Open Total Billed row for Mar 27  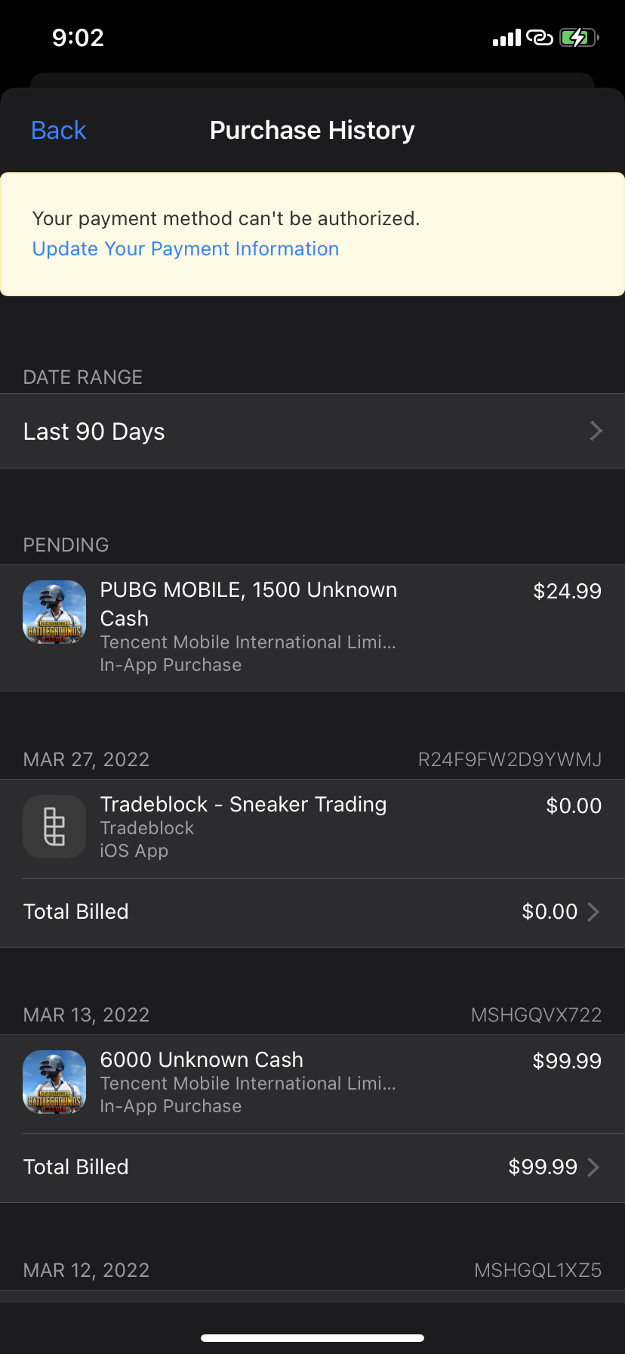click(x=312, y=912)
